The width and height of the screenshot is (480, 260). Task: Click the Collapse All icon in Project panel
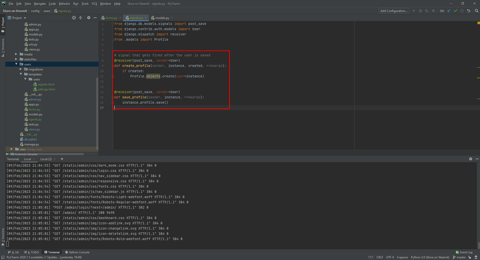click(80, 18)
